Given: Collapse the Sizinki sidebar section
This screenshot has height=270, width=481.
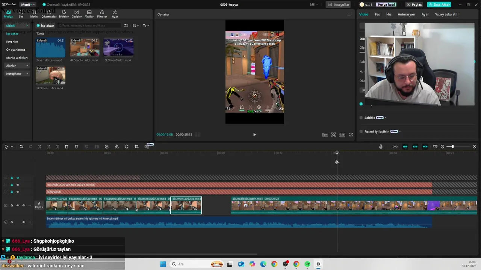Looking at the screenshot, I should tap(27, 25).
